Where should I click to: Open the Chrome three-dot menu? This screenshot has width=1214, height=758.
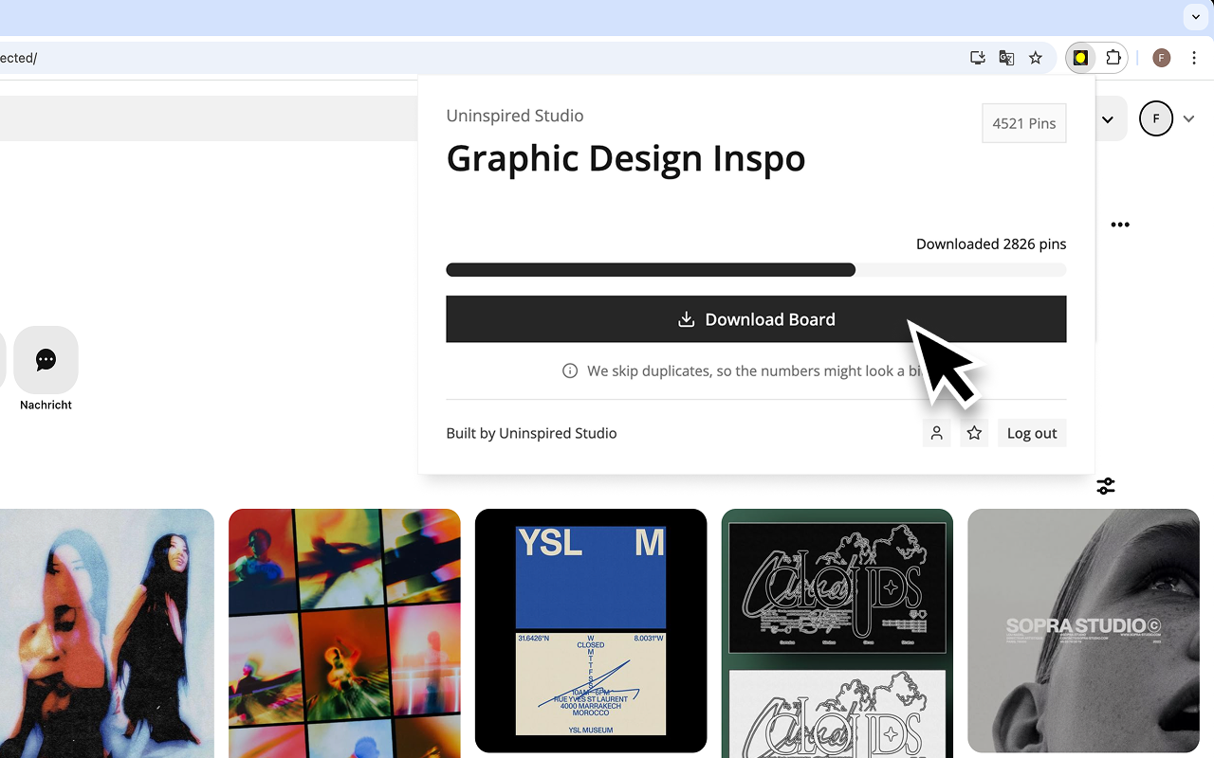pyautogui.click(x=1194, y=58)
